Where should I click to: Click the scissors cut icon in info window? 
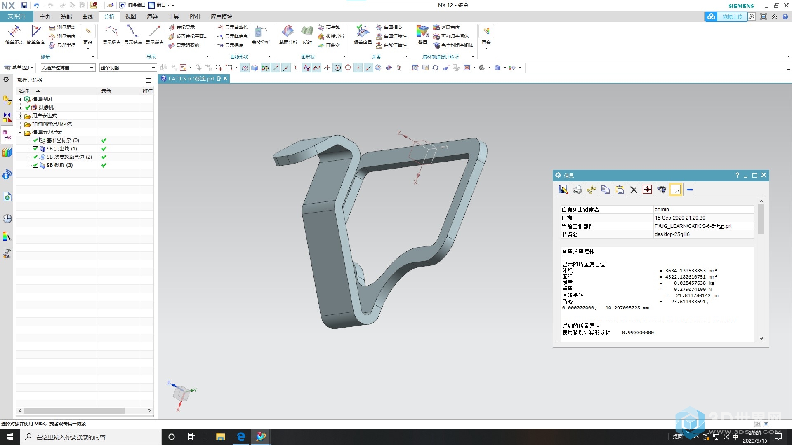pyautogui.click(x=592, y=190)
